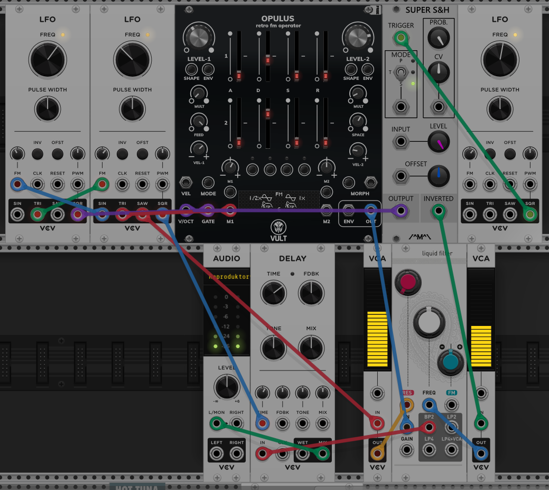Click the MORPH knob on Opulus
549x490 pixels.
pyautogui.click(x=348, y=183)
